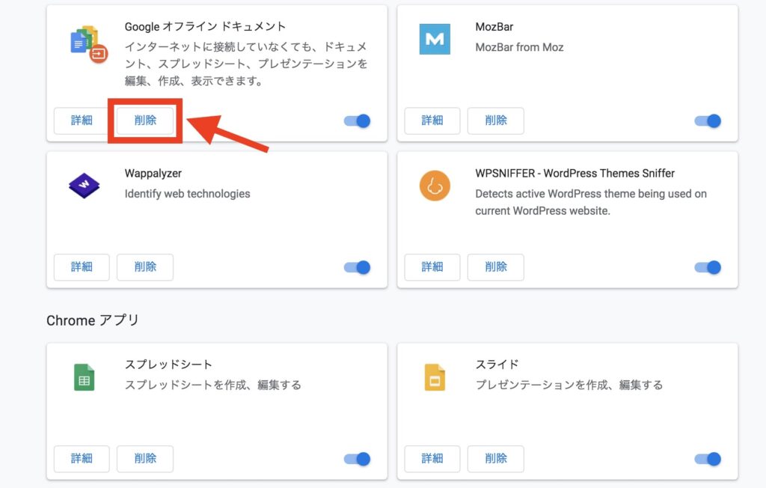Viewport: 766px width, 488px height.
Task: Click the スライド app icon
Action: click(x=435, y=377)
